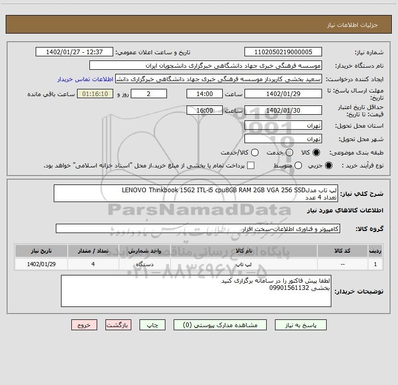Open the اطلاعات تماس خریدار link

(x=85, y=79)
